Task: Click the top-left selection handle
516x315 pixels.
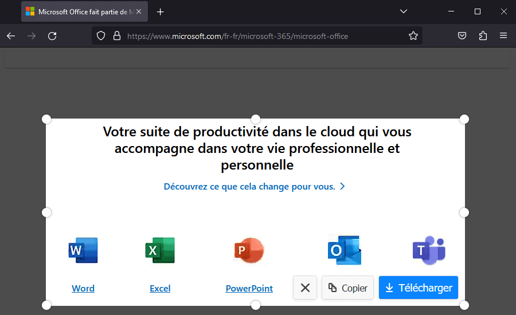Action: [x=46, y=119]
